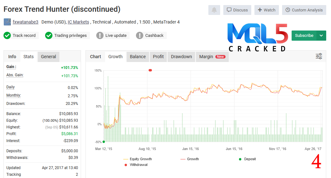Click the Track record green checkmark

pyautogui.click(x=7, y=36)
